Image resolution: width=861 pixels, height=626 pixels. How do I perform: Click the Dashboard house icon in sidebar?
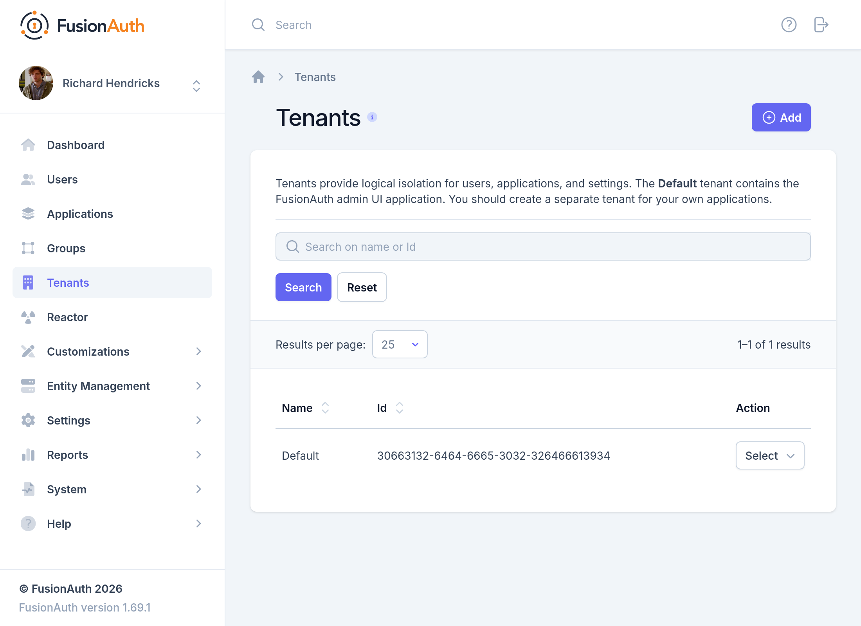click(x=28, y=145)
